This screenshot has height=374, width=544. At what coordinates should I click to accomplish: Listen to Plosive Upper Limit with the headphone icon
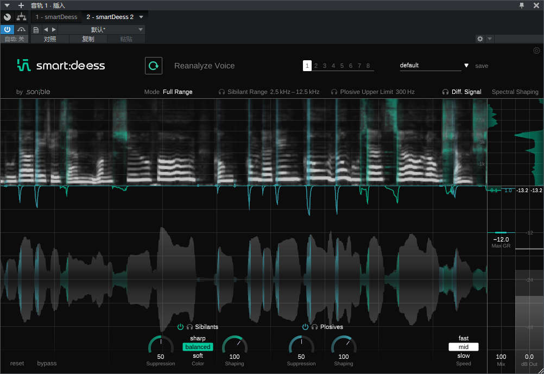tap(334, 92)
